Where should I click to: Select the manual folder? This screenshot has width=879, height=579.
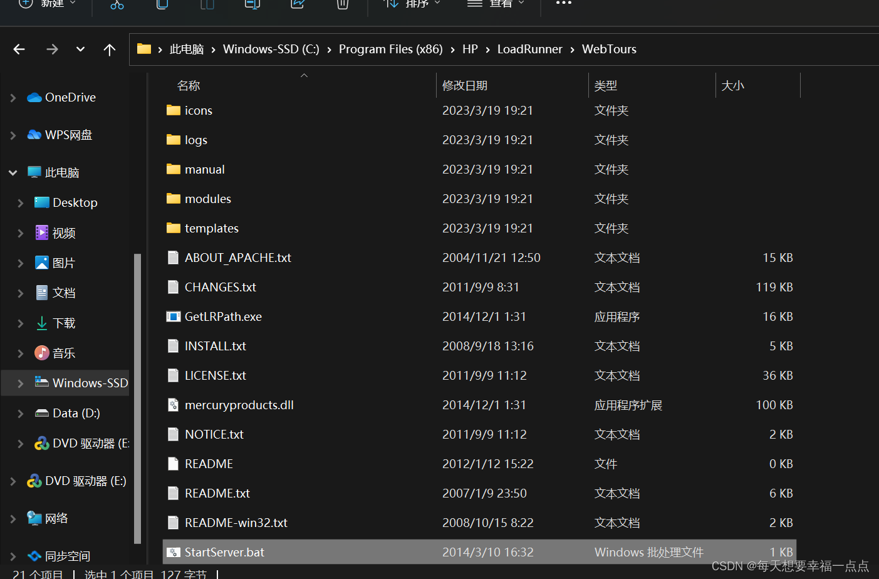tap(205, 169)
